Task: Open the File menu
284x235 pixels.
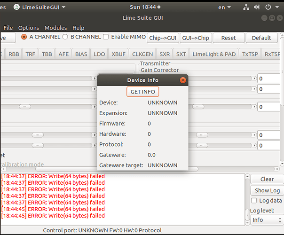Action: click(8, 28)
